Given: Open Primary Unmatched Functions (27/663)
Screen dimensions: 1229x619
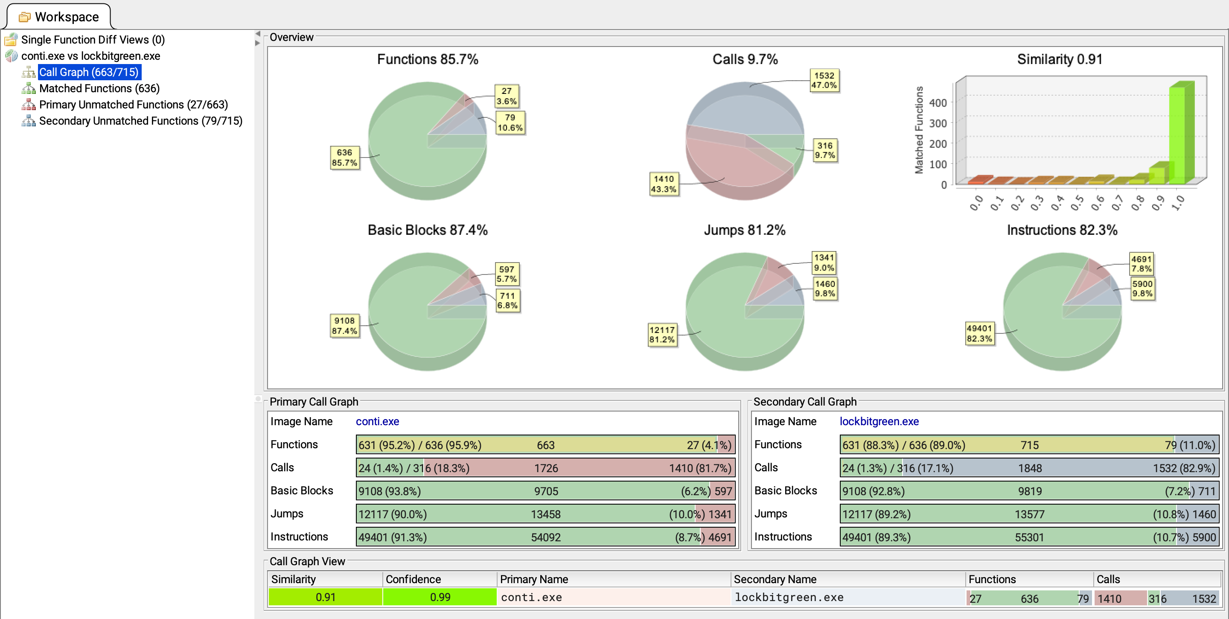Looking at the screenshot, I should pos(134,105).
